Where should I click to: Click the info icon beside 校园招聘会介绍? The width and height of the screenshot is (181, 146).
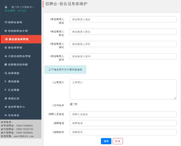pyautogui.click(x=6, y=31)
